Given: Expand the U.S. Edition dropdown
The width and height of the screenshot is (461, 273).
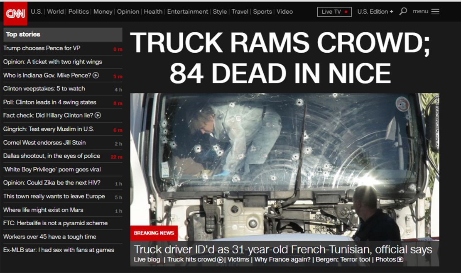Looking at the screenshot, I should (x=375, y=12).
